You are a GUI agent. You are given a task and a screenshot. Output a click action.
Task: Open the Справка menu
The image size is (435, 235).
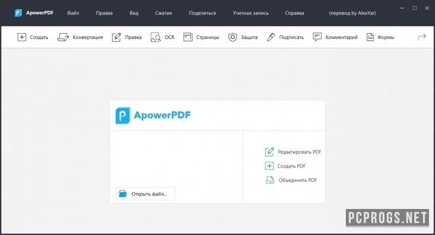coord(294,13)
